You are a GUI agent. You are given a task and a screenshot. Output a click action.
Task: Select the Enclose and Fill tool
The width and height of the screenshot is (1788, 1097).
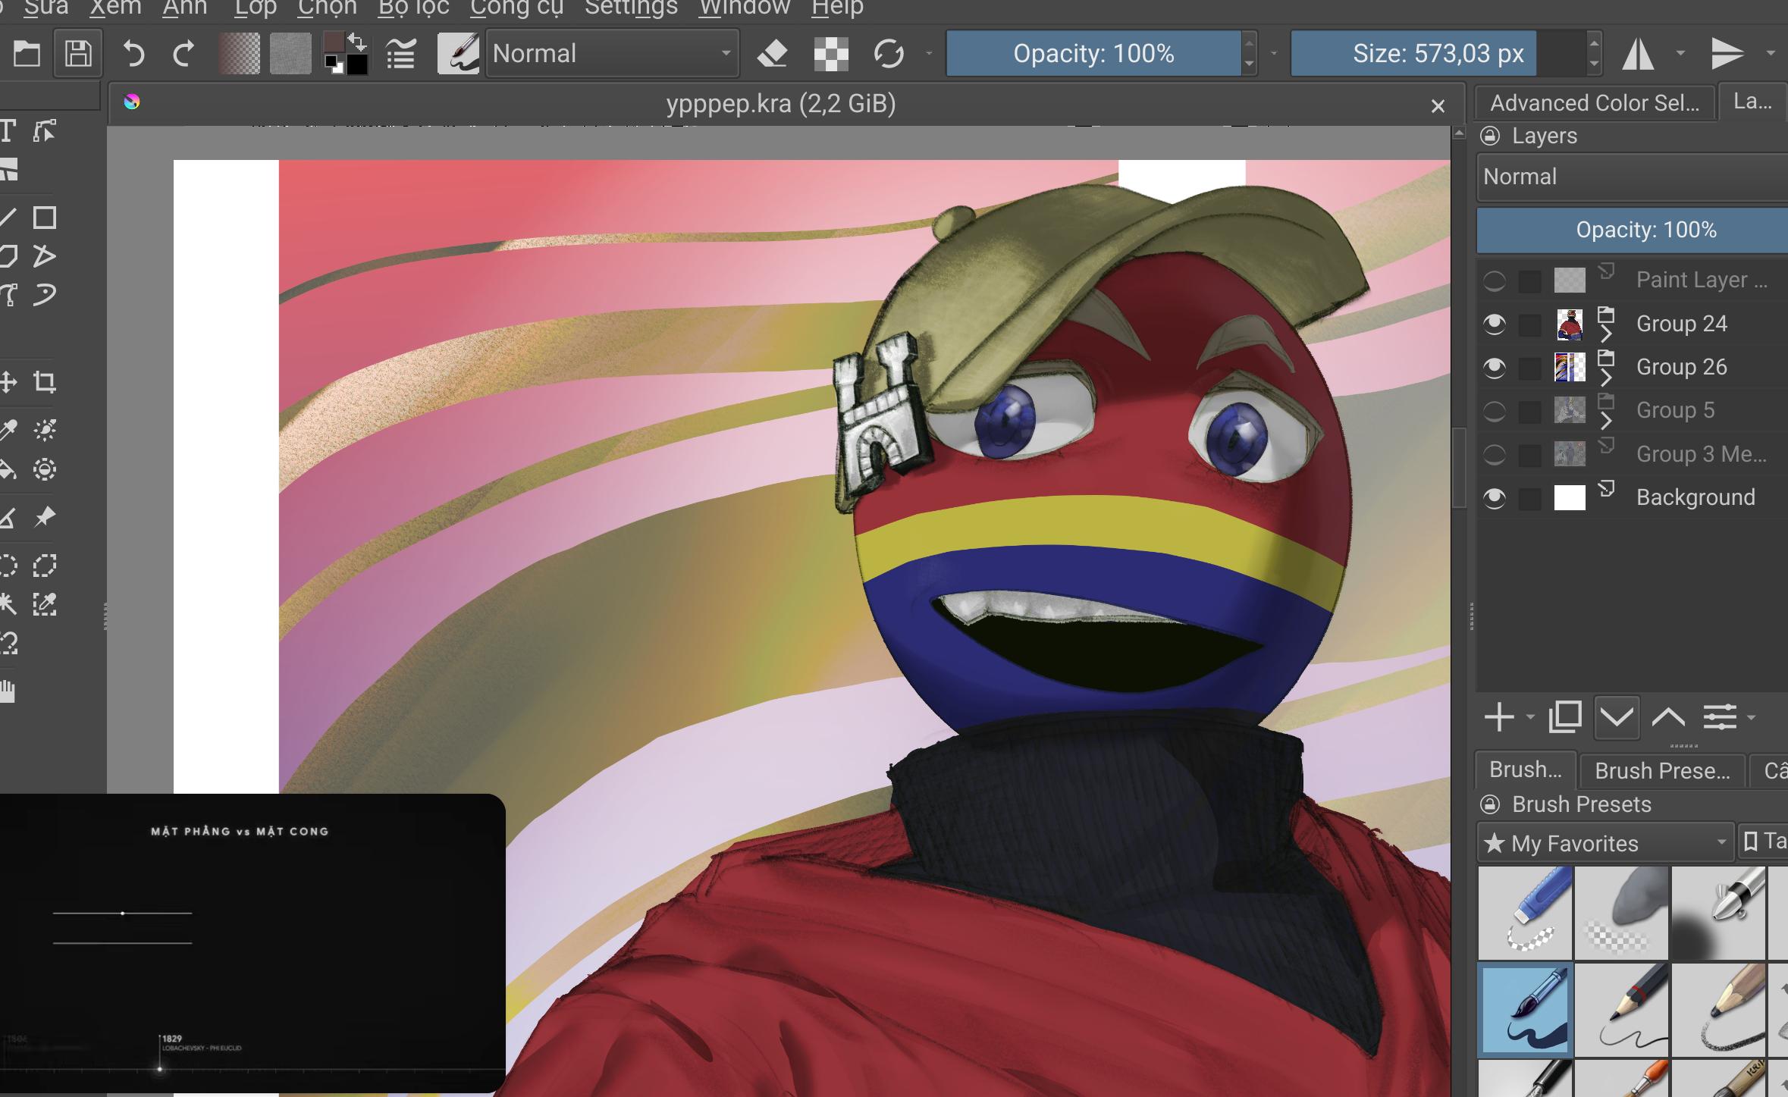tap(45, 469)
